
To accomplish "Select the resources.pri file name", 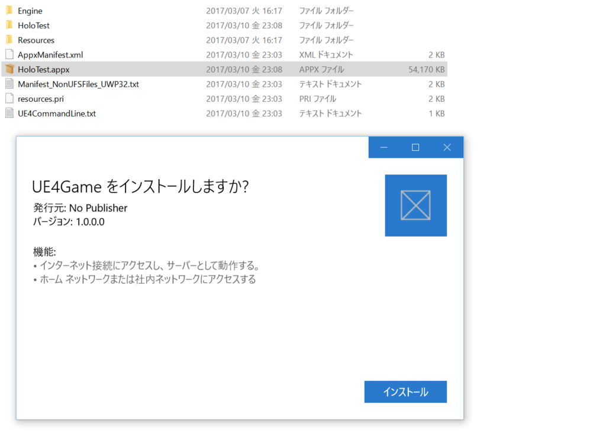I will 41,99.
